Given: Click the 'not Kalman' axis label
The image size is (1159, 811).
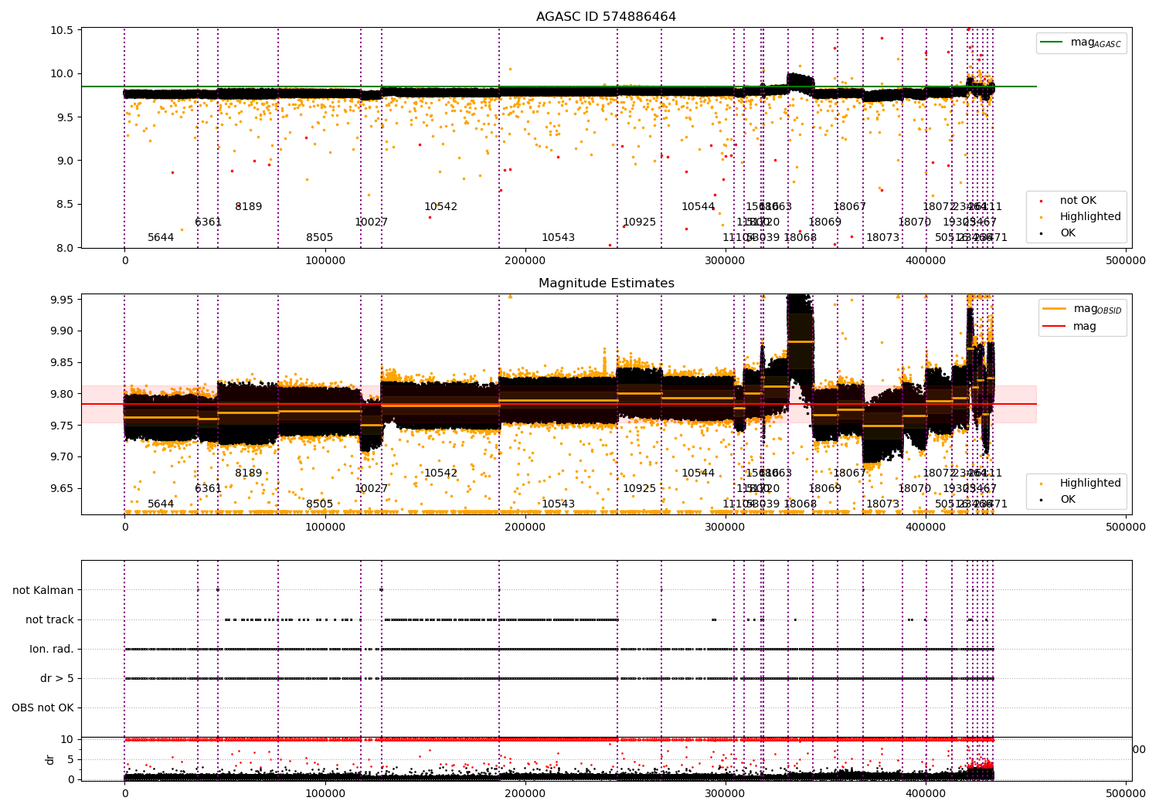Looking at the screenshot, I should (43, 590).
